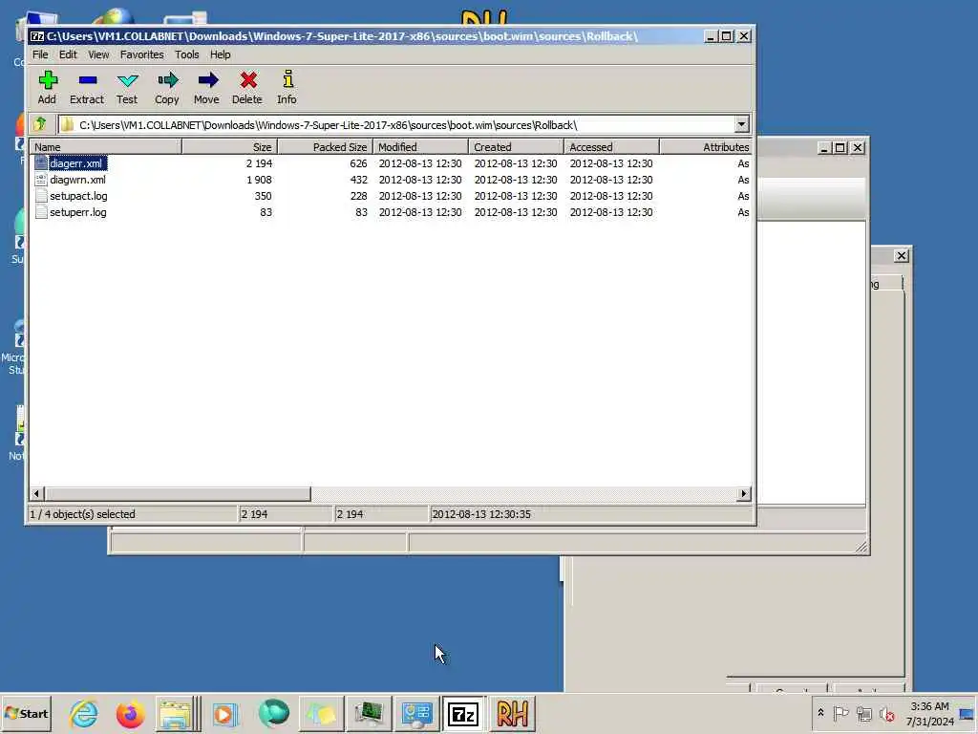
Task: Sort by the Name column header
Action: point(105,146)
